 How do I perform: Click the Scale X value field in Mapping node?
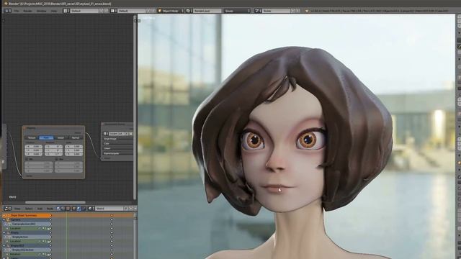pyautogui.click(x=73, y=146)
